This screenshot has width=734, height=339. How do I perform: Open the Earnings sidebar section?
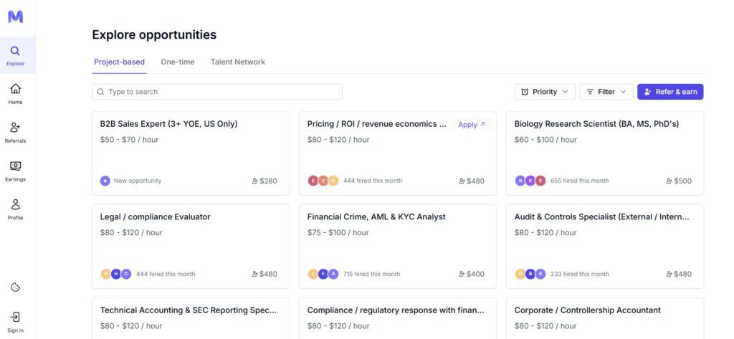coord(16,171)
